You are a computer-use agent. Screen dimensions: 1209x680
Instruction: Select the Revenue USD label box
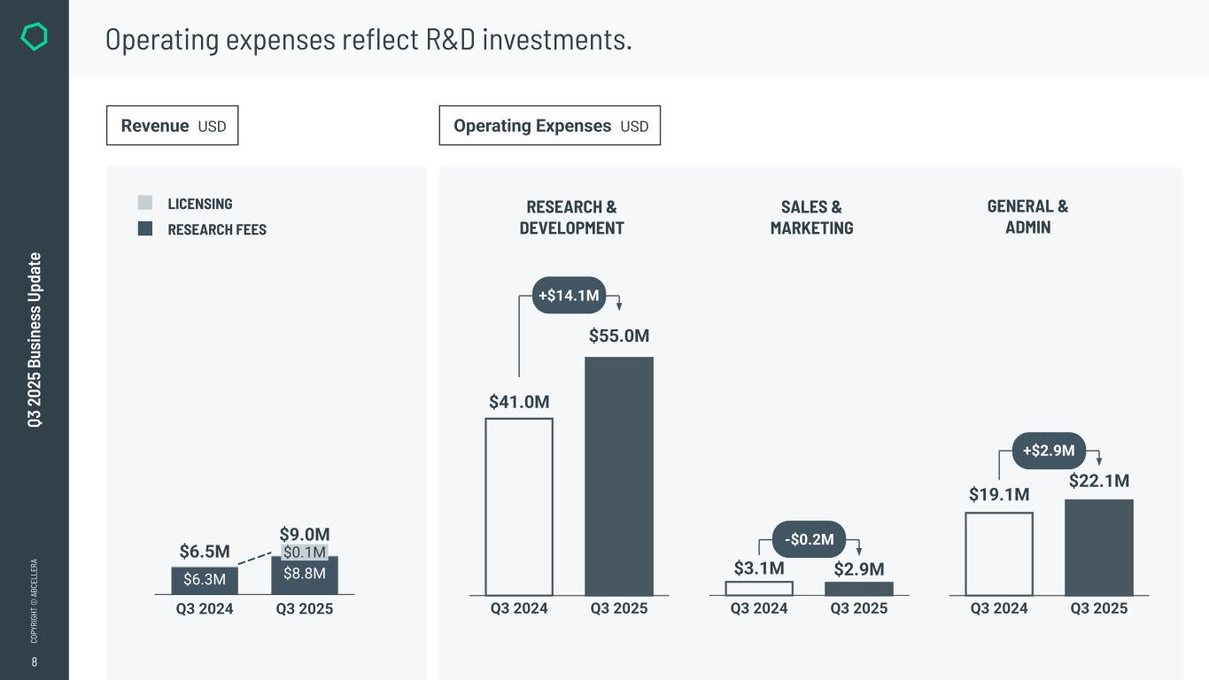pos(172,126)
